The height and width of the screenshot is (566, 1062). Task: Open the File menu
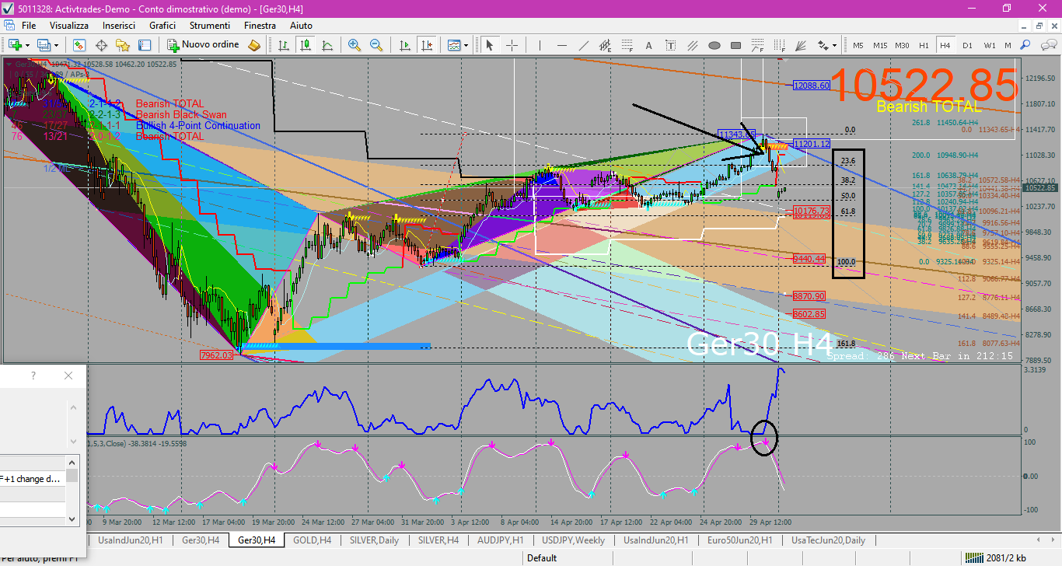coord(29,26)
